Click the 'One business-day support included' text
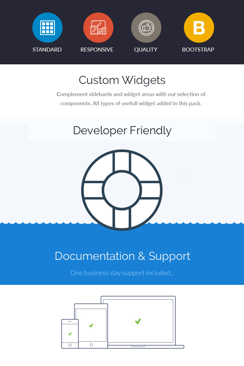 [122, 273]
